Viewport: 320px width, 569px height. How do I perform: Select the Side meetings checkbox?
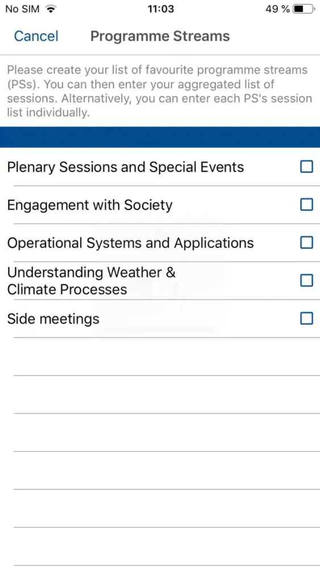[306, 319]
